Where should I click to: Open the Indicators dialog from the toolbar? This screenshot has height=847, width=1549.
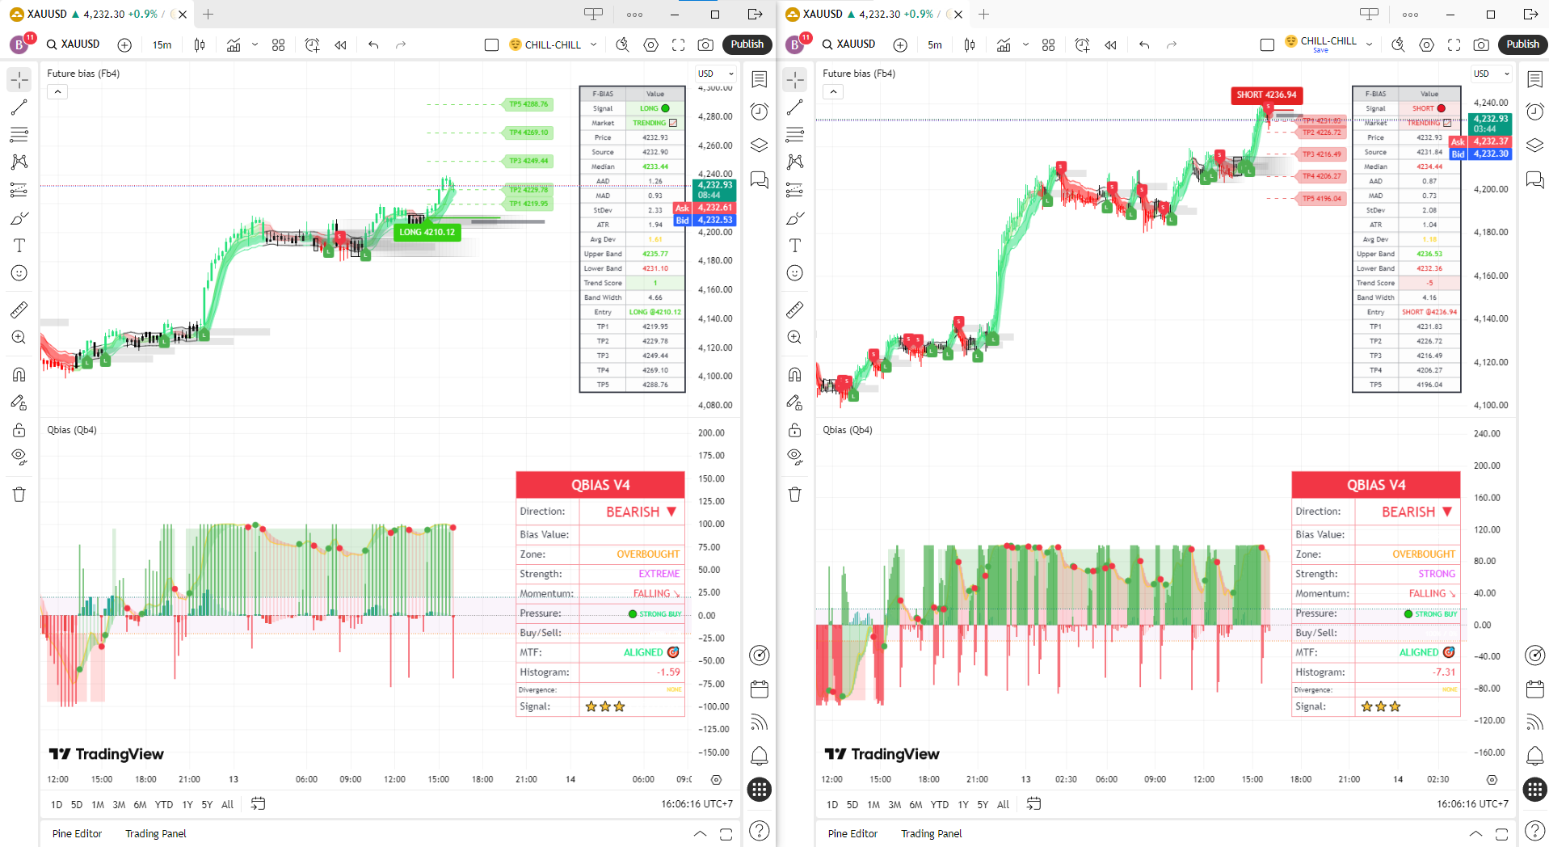[232, 44]
